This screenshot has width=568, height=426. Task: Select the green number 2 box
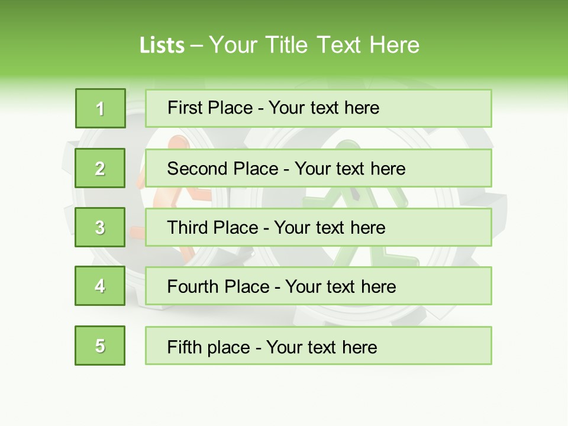point(100,168)
